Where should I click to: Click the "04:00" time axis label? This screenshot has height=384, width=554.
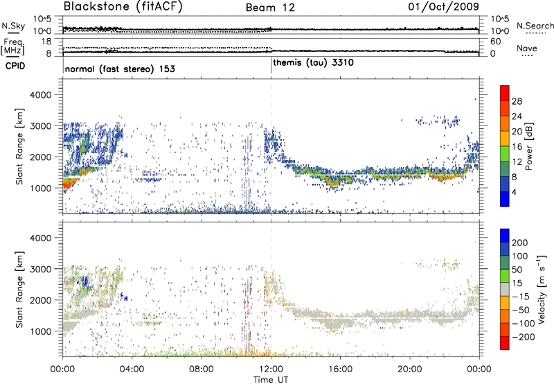tap(132, 369)
